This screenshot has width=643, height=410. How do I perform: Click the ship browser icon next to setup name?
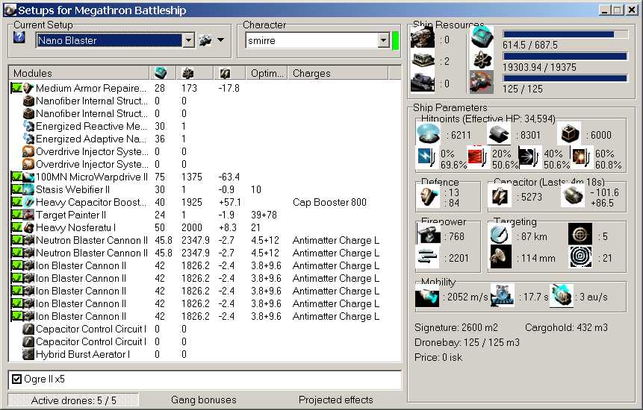[205, 40]
